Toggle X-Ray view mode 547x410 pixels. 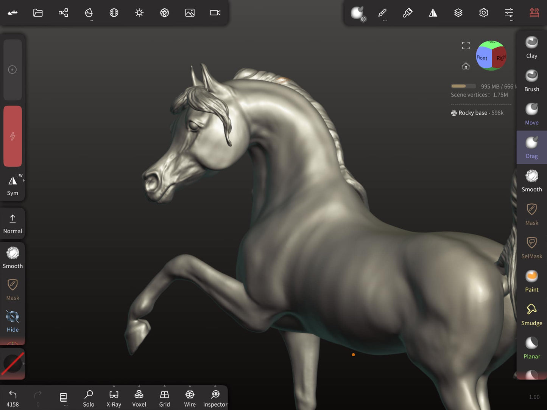click(114, 398)
